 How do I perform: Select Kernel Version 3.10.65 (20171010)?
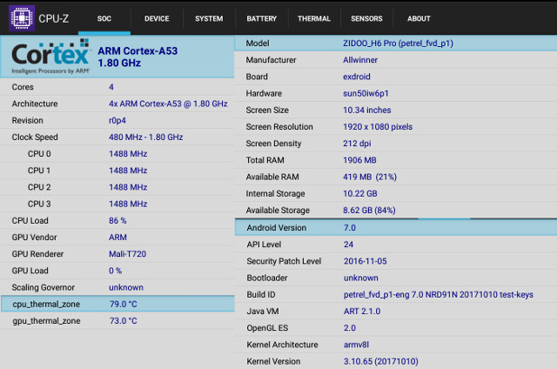[381, 361]
